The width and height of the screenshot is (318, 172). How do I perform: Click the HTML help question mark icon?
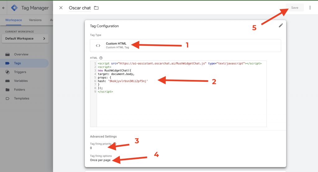pos(101,58)
